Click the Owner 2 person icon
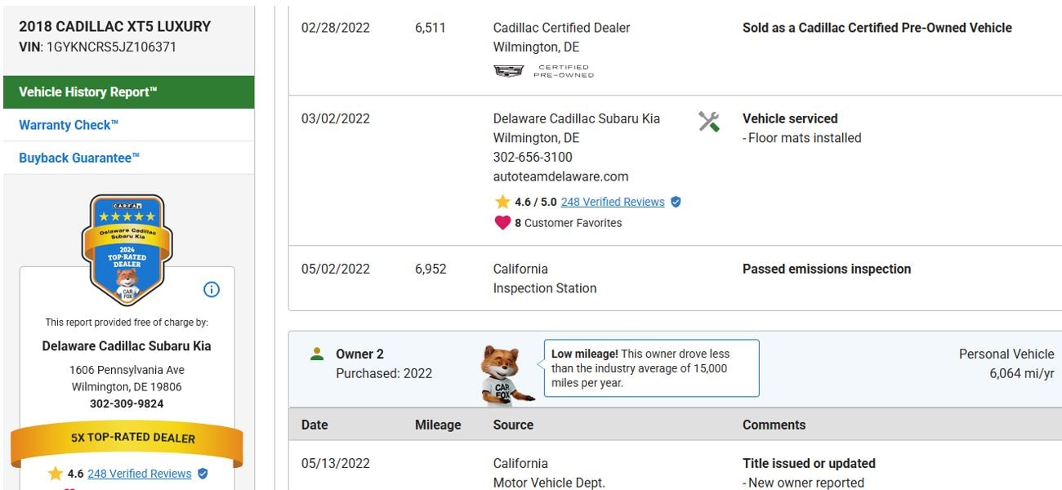The width and height of the screenshot is (1062, 490). pyautogui.click(x=317, y=354)
